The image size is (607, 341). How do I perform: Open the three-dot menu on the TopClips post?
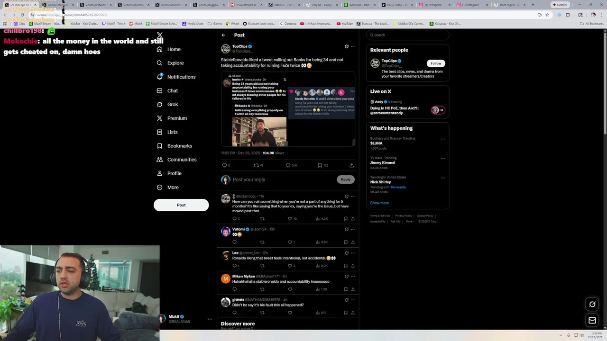353,46
